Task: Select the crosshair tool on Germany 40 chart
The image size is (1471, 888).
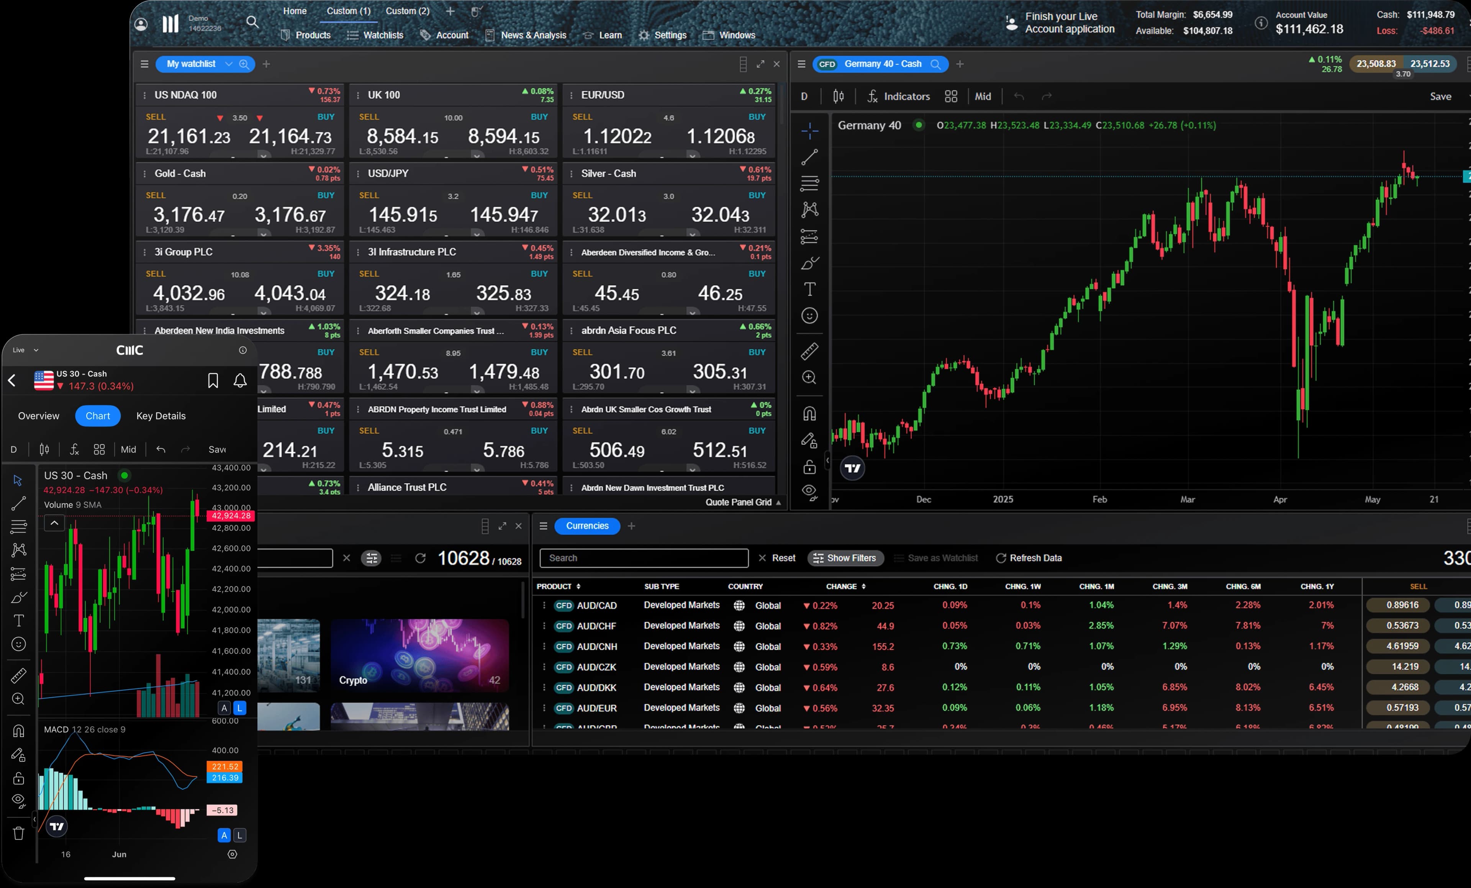Action: pos(810,130)
